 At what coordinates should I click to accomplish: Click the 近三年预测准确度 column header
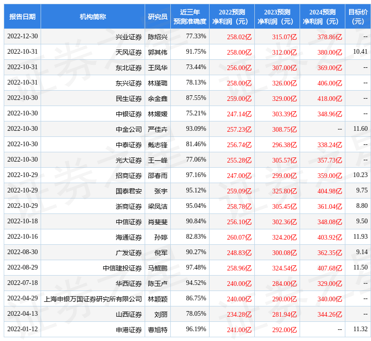(190, 16)
